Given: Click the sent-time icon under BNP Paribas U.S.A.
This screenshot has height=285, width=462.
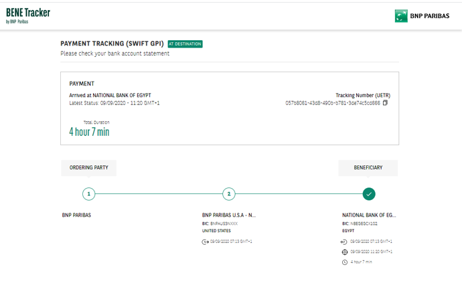Looking at the screenshot, I should coord(205,242).
